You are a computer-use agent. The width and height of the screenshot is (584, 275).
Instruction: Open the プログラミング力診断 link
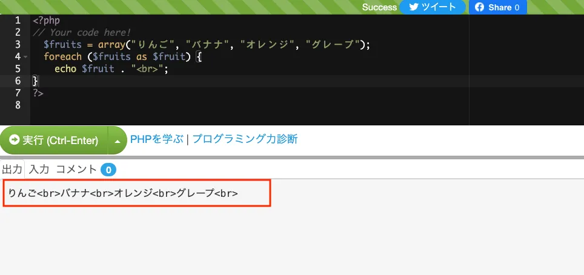[245, 139]
